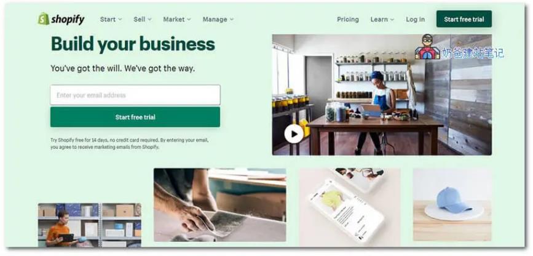Image resolution: width=533 pixels, height=256 pixels.
Task: Expand the Start menu chevron
Action: (120, 20)
